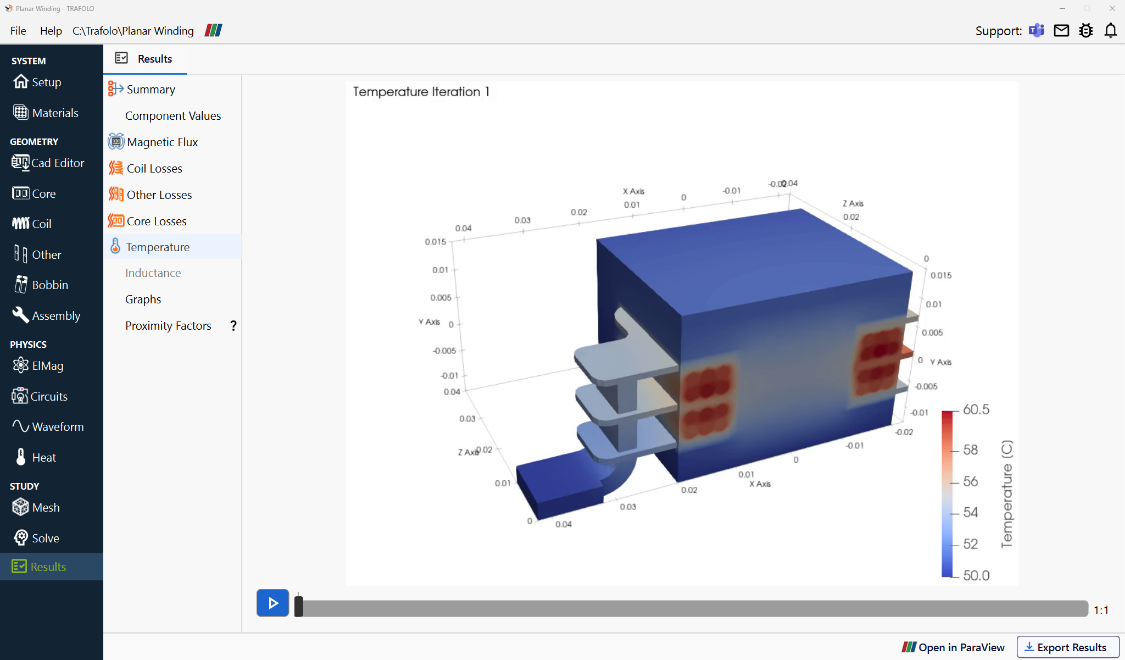Open the Materials section

pyautogui.click(x=46, y=113)
